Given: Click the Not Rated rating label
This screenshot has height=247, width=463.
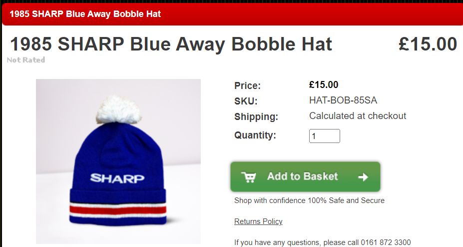Looking at the screenshot, I should [x=26, y=60].
